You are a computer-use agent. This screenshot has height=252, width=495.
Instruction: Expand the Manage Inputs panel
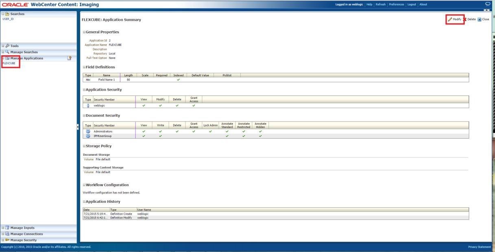click(3, 228)
